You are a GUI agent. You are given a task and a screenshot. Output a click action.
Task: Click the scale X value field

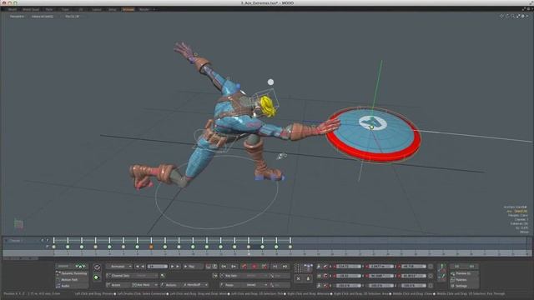pos(349,285)
